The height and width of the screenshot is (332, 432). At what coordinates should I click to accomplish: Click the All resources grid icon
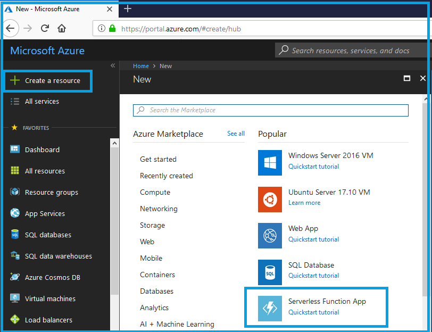tap(14, 171)
